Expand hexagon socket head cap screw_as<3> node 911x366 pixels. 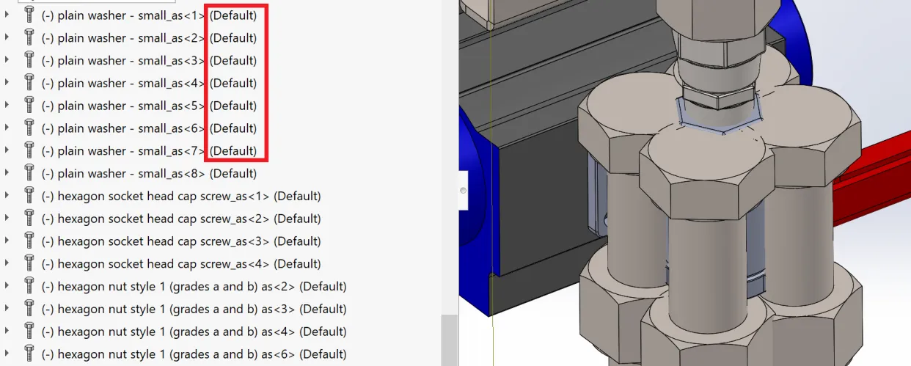[x=7, y=241]
